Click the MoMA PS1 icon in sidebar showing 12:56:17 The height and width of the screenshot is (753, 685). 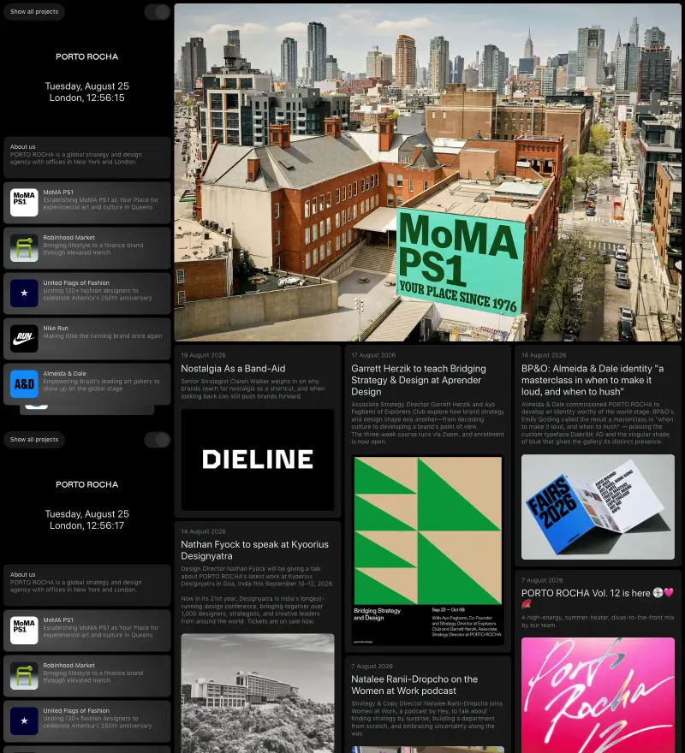click(24, 630)
